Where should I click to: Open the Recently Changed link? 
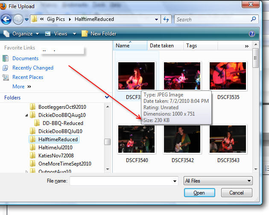(x=33, y=68)
